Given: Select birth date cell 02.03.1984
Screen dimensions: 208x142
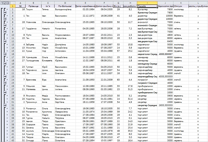Looking at the screenshot, I should [x=85, y=9].
